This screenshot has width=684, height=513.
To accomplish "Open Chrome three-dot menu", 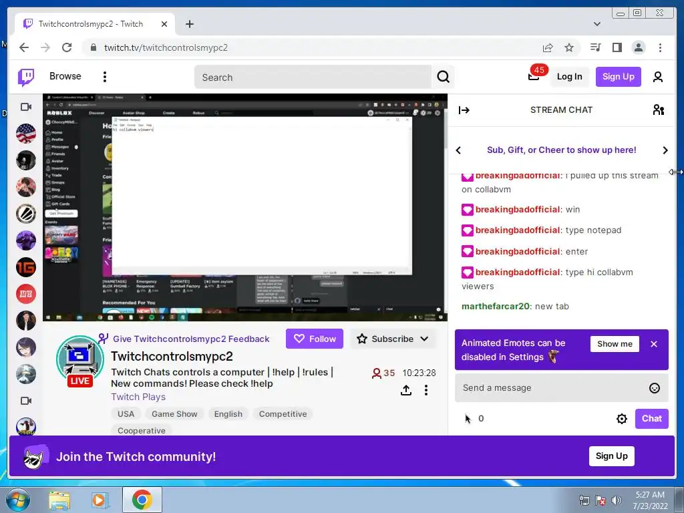I will [x=660, y=47].
